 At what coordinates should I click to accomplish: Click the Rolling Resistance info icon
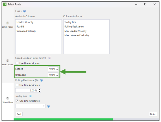41,80
